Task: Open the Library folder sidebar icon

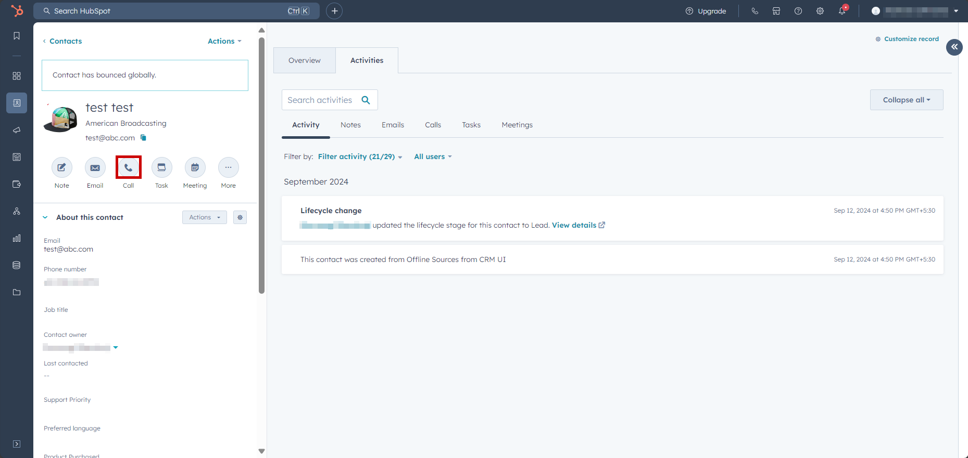Action: click(17, 292)
